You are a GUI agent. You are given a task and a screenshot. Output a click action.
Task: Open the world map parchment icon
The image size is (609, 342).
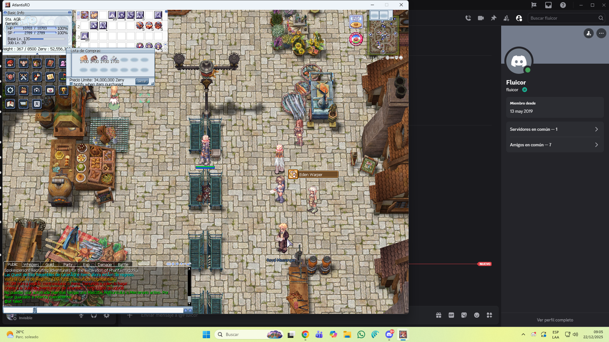pos(50,77)
